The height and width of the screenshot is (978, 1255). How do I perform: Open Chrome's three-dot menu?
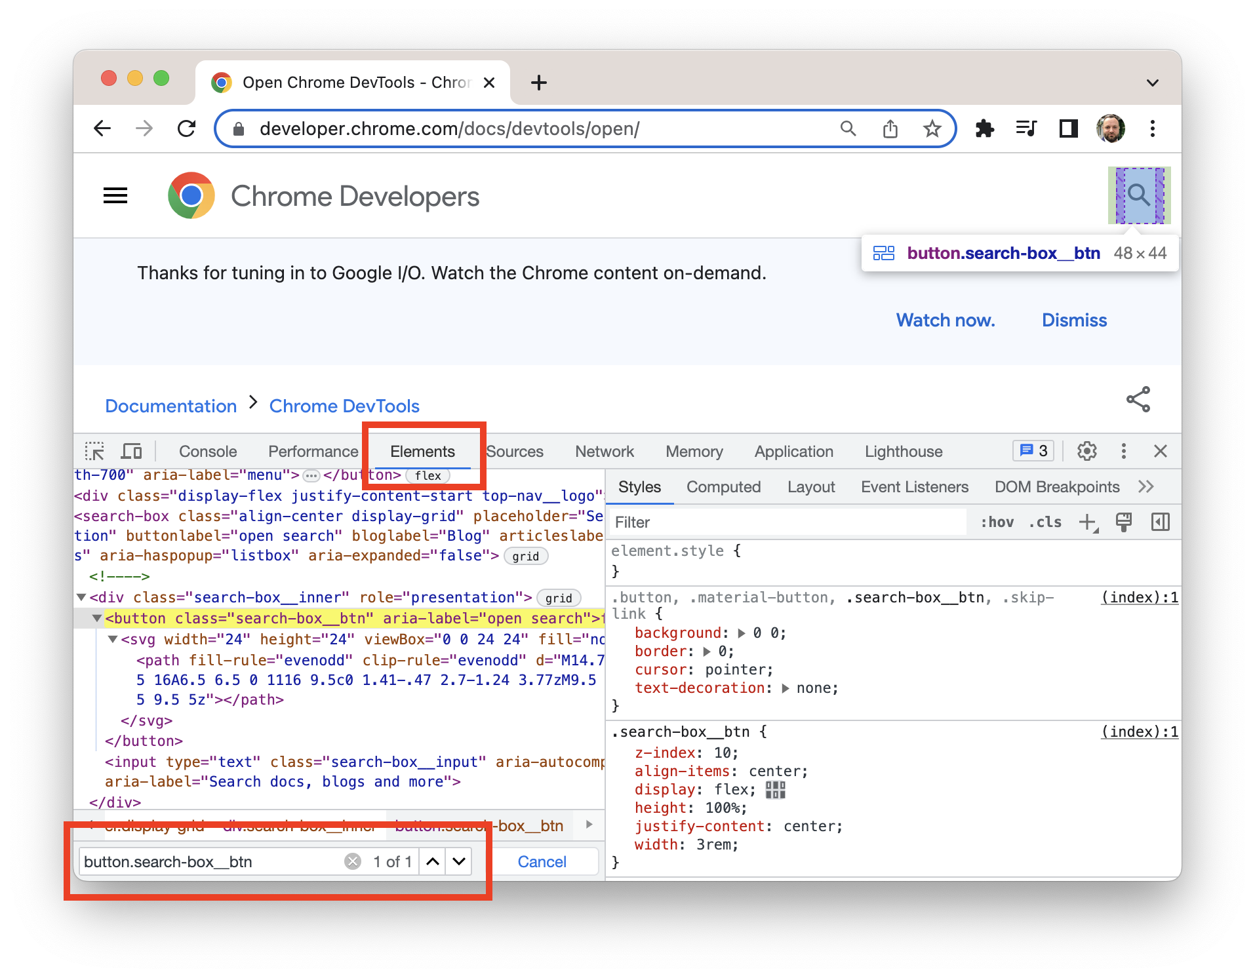1152,128
